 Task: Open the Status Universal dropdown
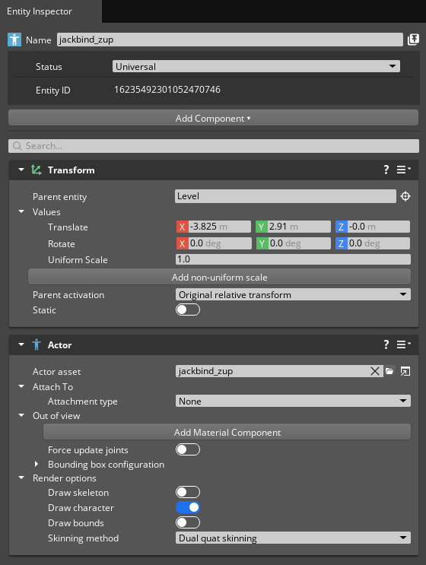(256, 66)
